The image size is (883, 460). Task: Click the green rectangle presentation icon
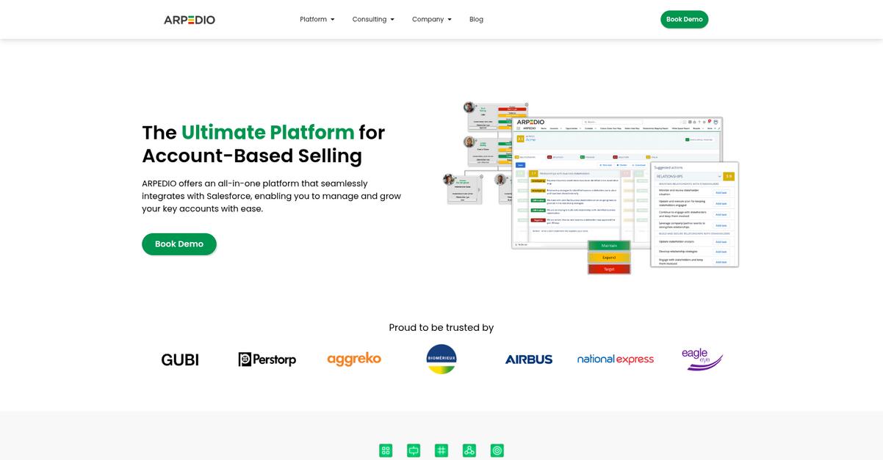(414, 450)
